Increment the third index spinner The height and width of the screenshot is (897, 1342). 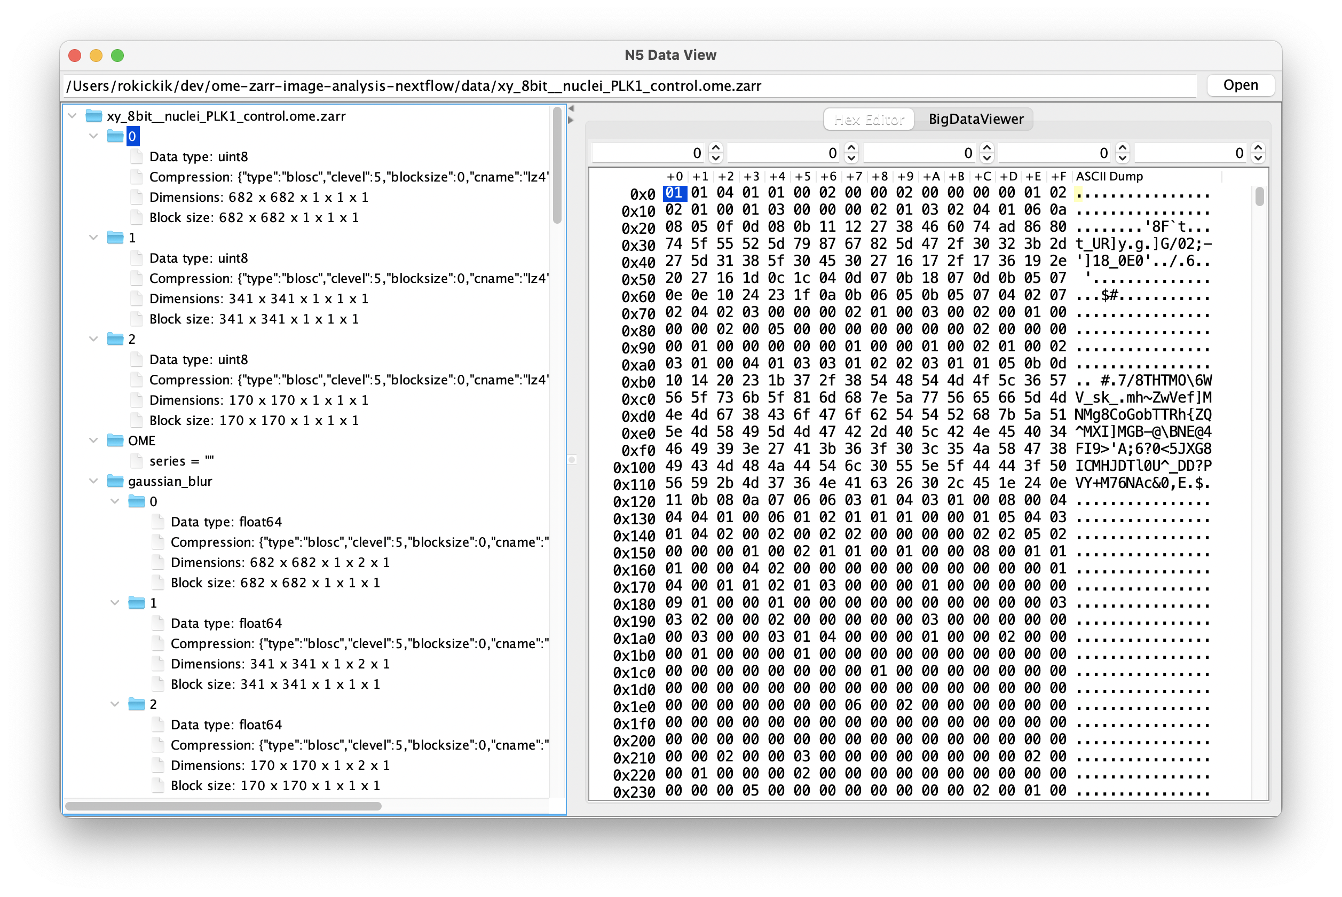[987, 147]
